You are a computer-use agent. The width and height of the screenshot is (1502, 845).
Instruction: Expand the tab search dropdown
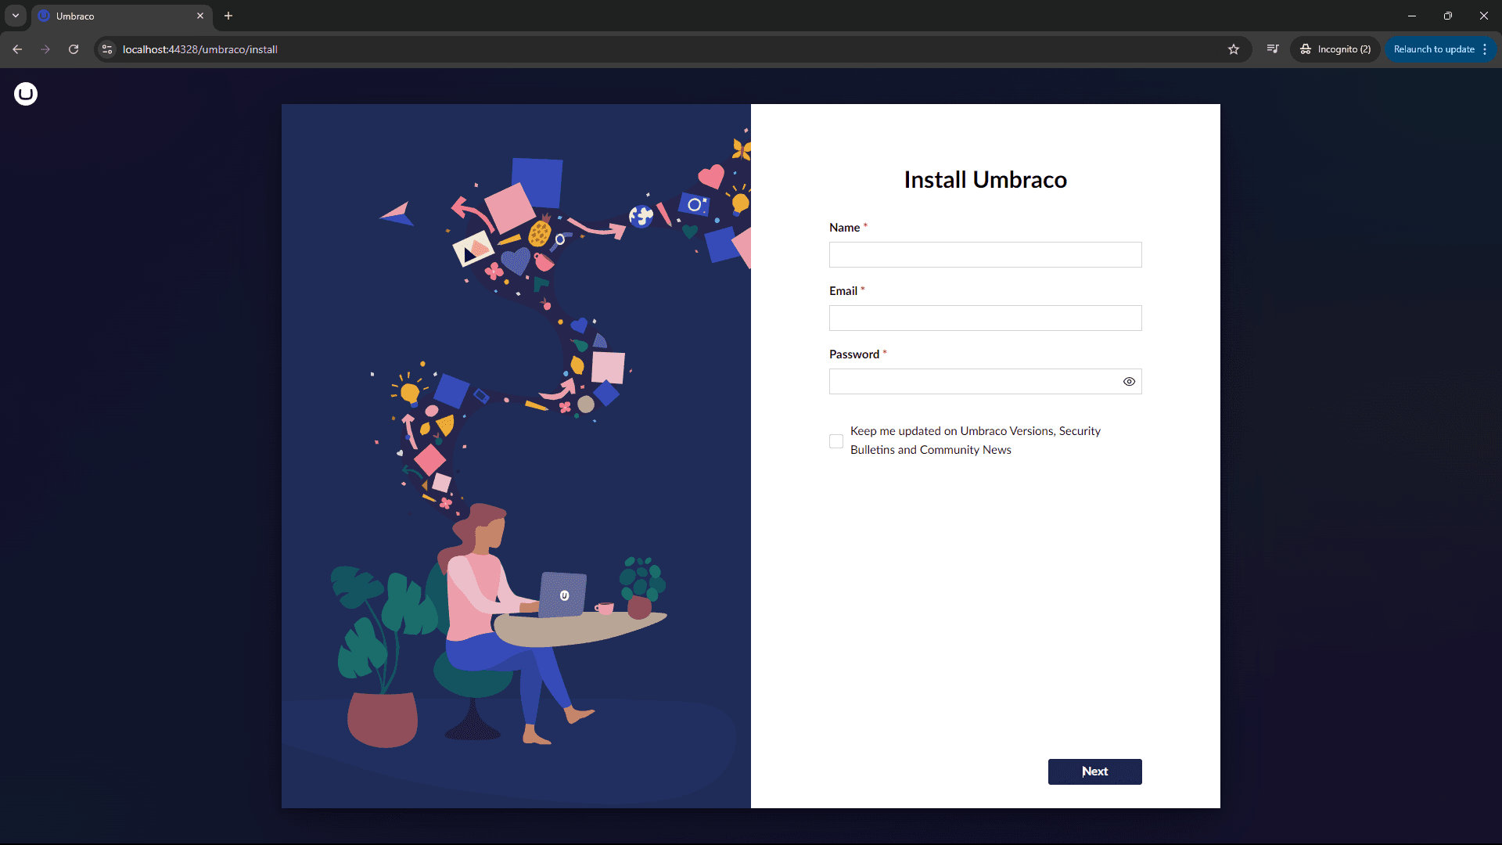(x=16, y=16)
